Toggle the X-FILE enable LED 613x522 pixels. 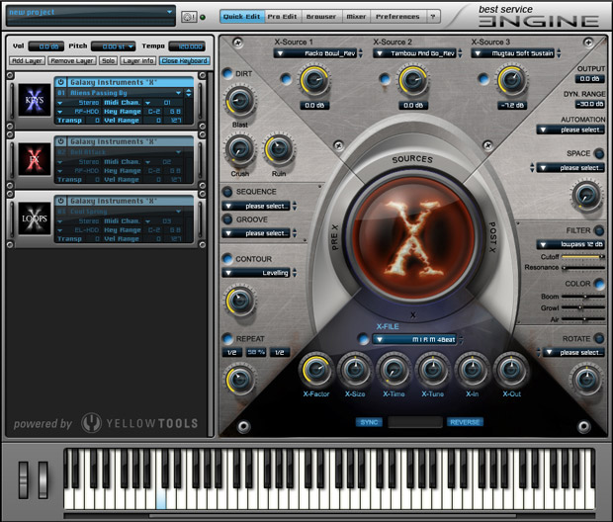point(363,339)
